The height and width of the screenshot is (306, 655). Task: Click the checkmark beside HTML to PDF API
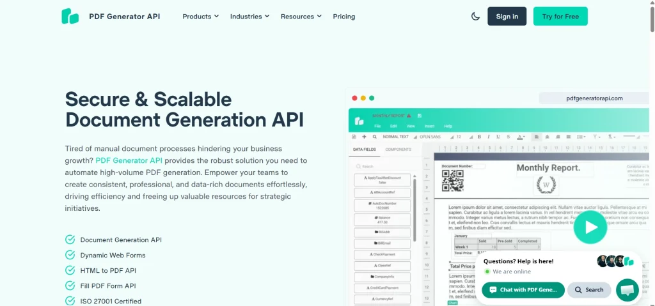point(70,270)
